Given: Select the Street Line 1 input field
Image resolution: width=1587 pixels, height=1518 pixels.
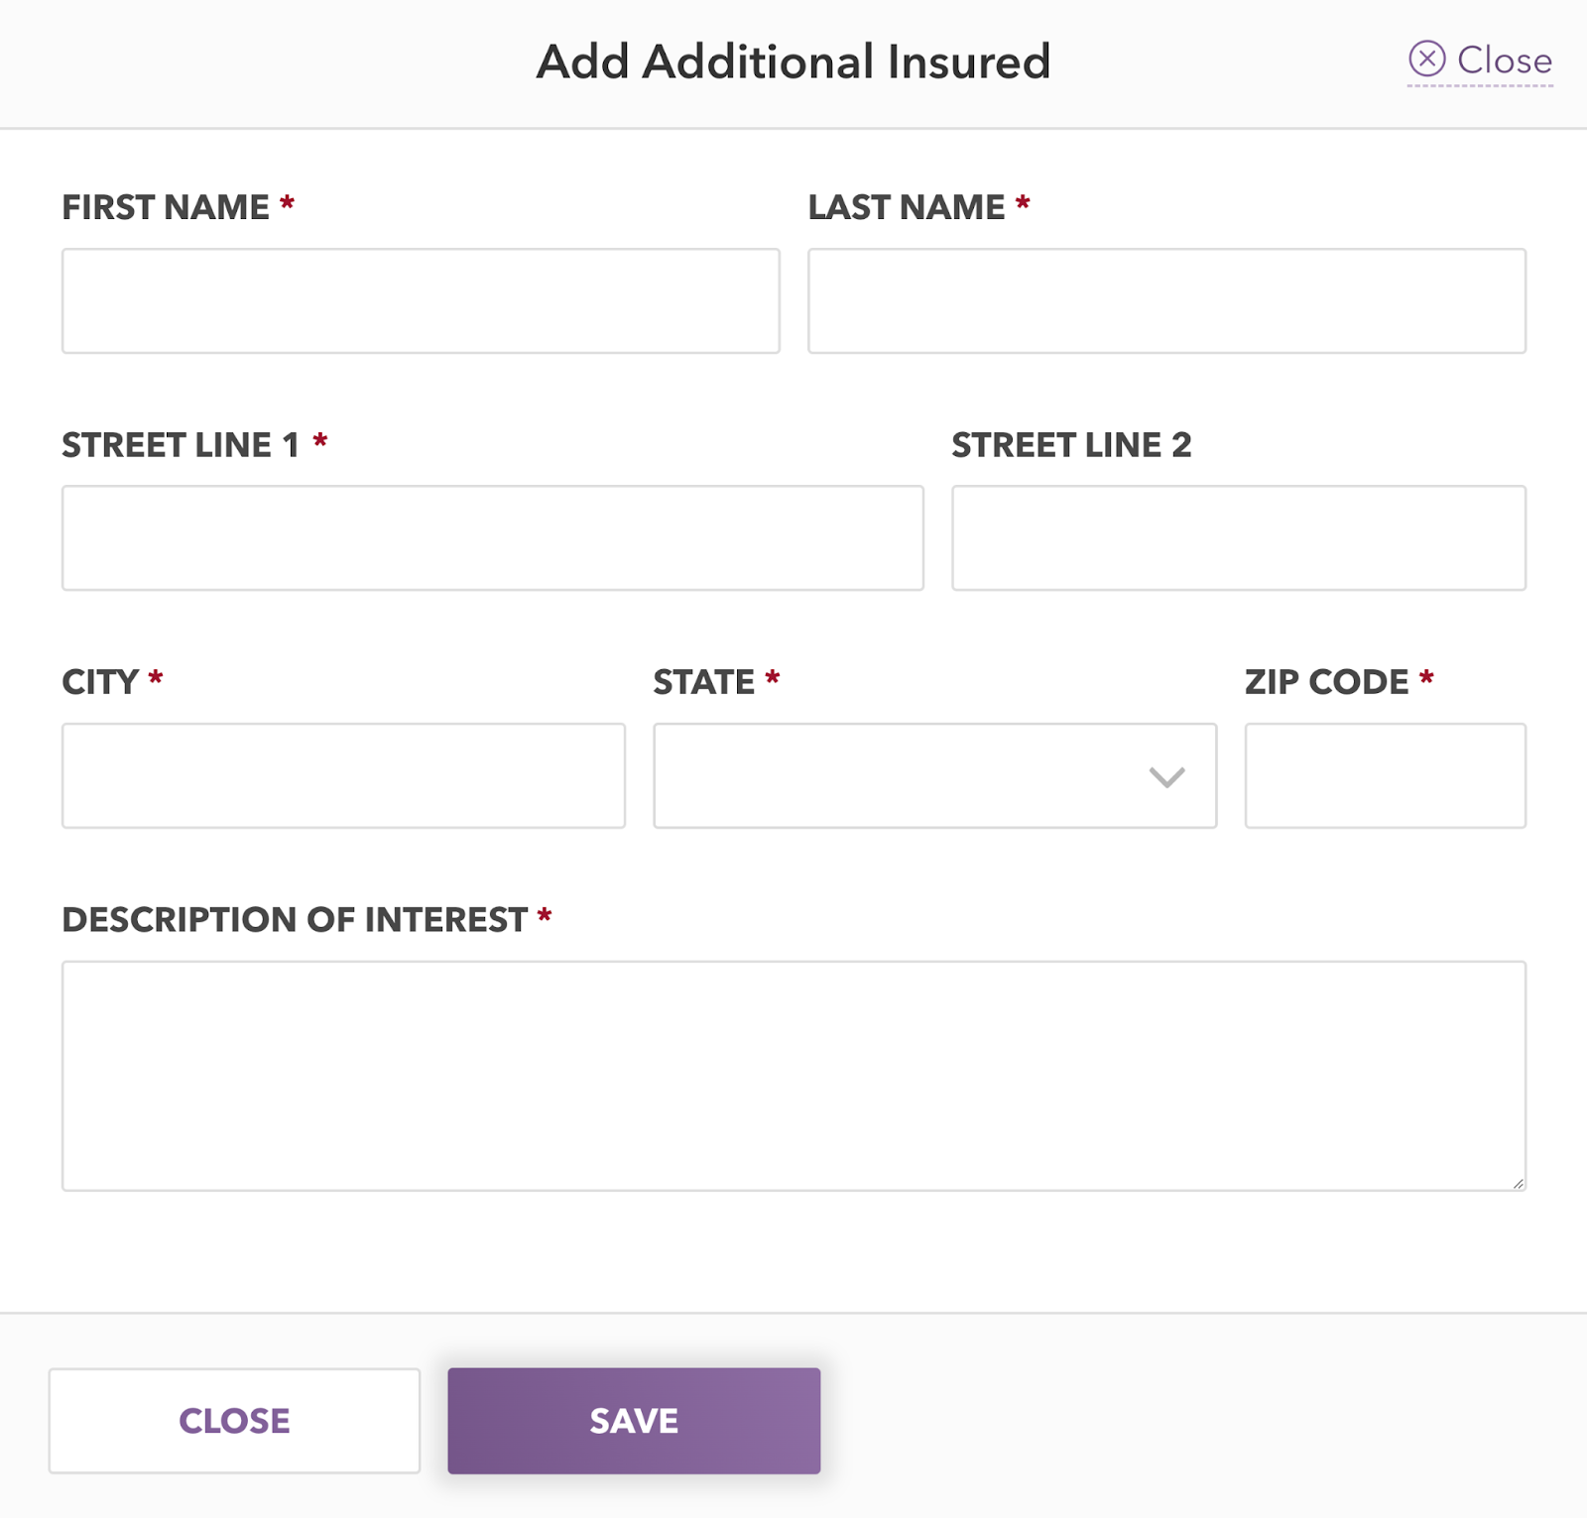Looking at the screenshot, I should [492, 538].
